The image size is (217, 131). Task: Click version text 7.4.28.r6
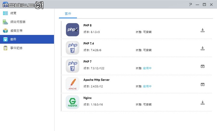(x=96, y=50)
